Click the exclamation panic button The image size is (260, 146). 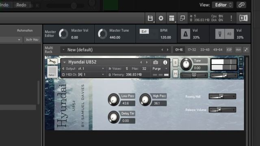231,18
